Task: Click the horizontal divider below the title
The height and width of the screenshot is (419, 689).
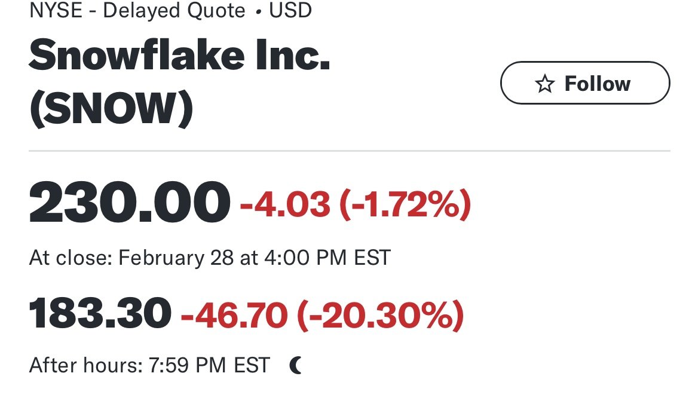Action: 350,151
